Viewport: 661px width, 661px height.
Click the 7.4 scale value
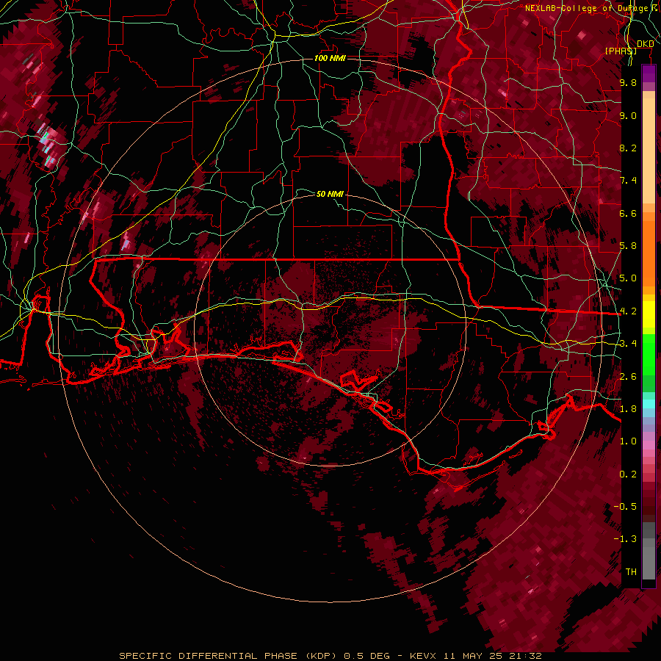click(x=628, y=181)
